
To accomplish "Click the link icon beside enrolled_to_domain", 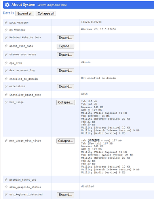I will (6, 79).
